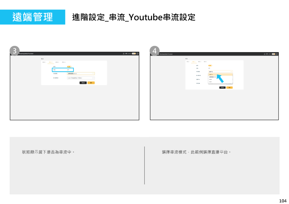Click the user account icon in panel 4

pyautogui.click(x=264, y=54)
